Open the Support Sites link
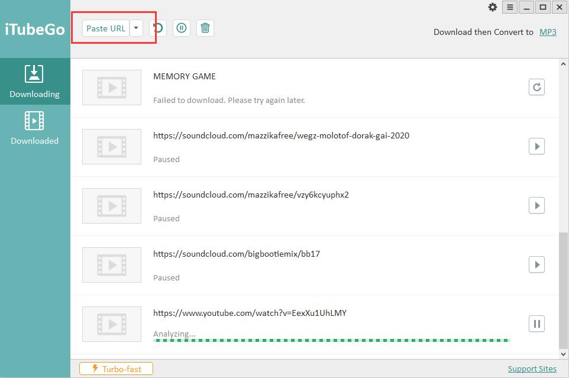 click(532, 369)
